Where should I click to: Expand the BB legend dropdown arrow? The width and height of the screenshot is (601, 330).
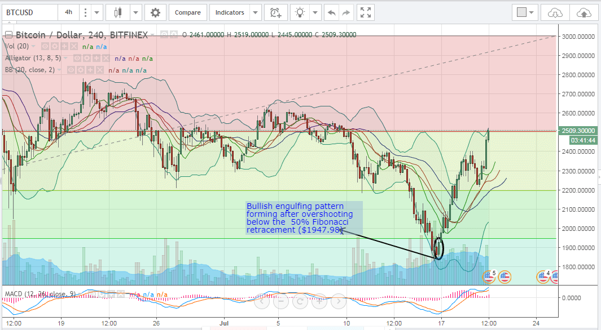59,70
